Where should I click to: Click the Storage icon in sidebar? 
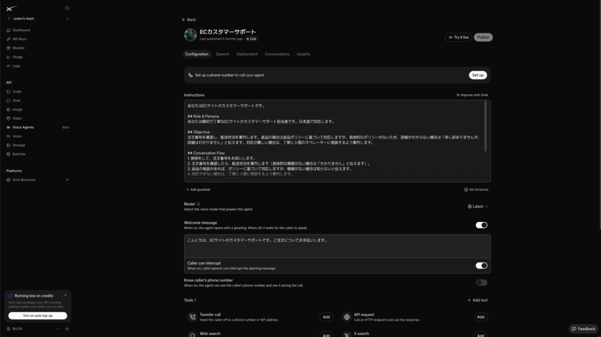point(8,145)
